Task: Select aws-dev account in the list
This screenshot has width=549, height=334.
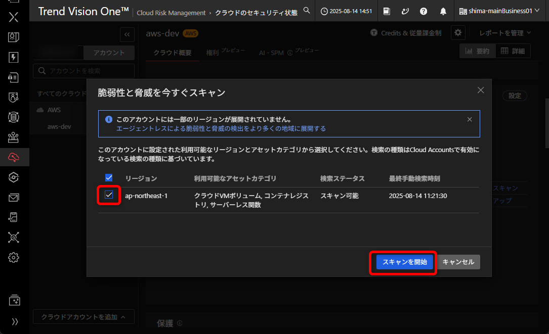Action: (x=59, y=127)
